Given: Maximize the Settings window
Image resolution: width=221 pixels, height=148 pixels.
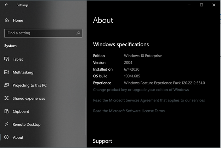Looking at the screenshot, I should 202,5.
